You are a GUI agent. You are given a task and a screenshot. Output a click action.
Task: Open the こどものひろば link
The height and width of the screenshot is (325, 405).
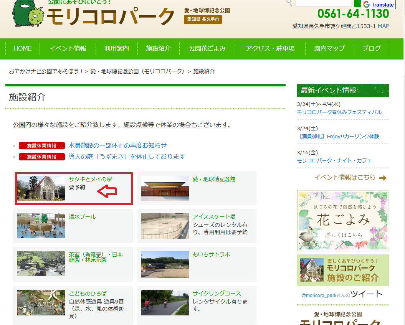click(x=88, y=294)
